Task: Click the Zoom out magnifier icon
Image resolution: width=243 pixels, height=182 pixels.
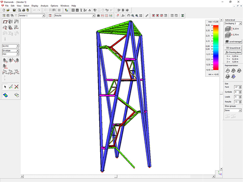Action: coord(133,16)
